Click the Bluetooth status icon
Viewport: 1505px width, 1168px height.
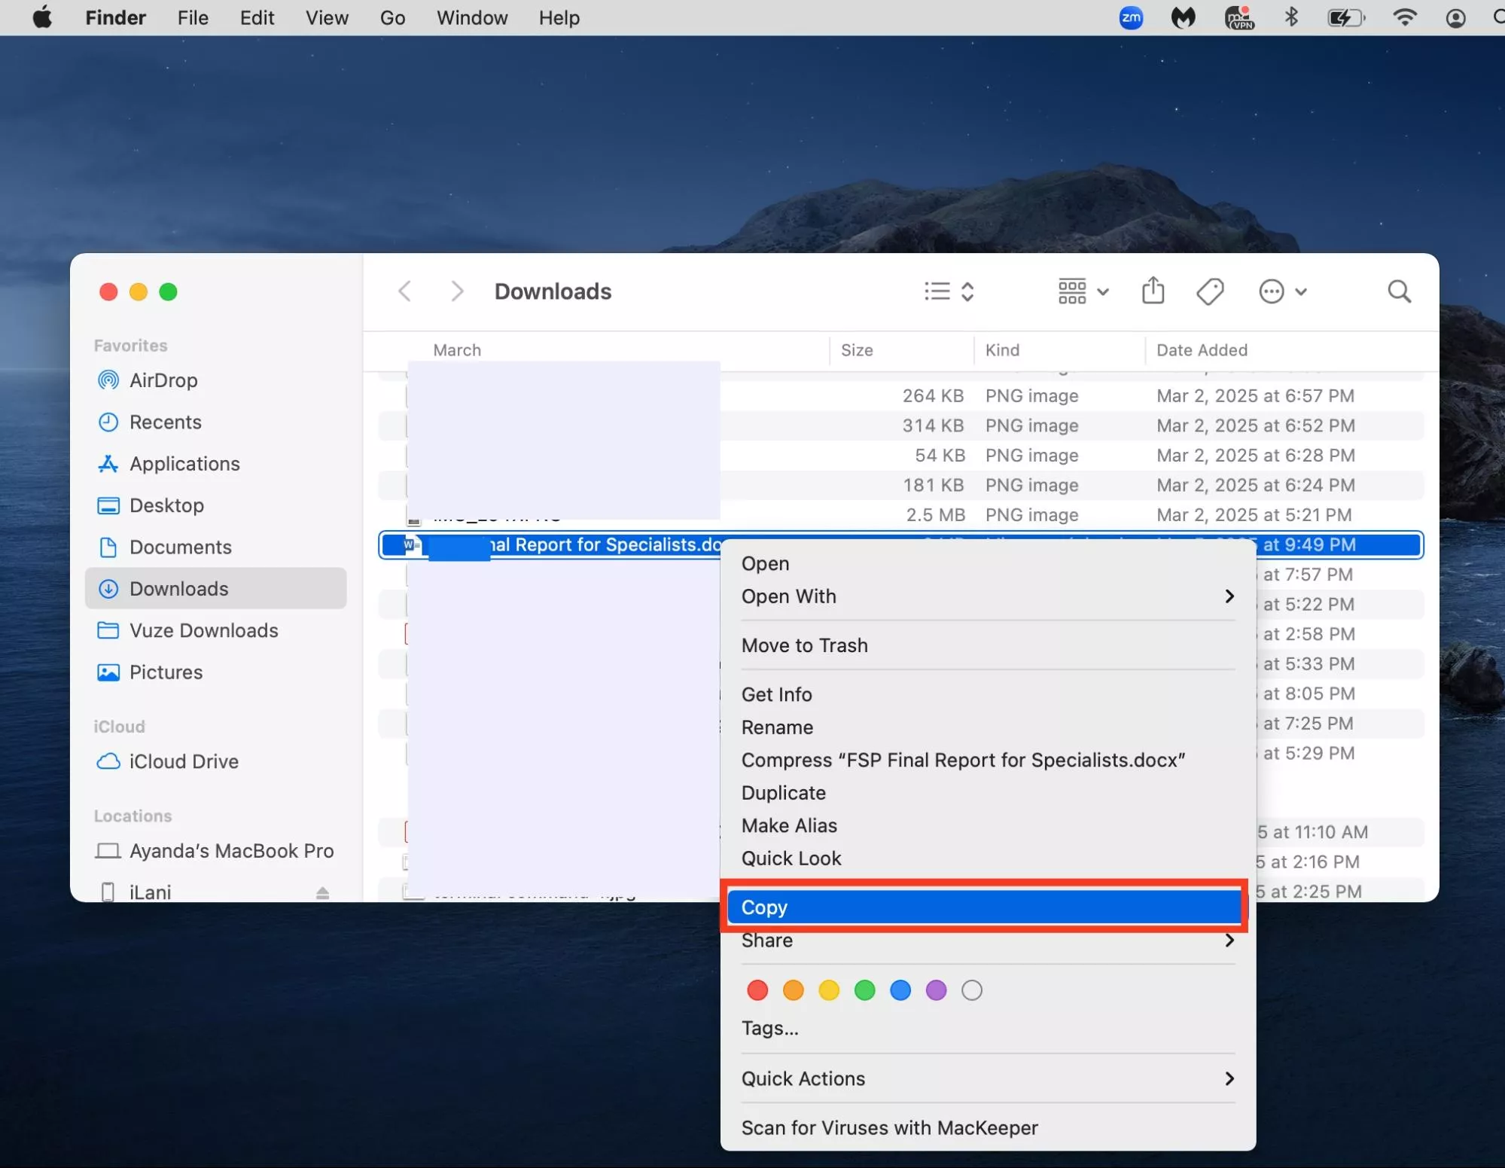(1291, 17)
